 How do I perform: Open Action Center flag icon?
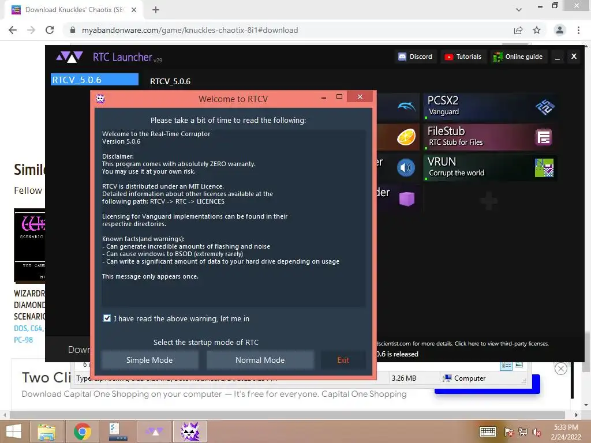tap(509, 431)
